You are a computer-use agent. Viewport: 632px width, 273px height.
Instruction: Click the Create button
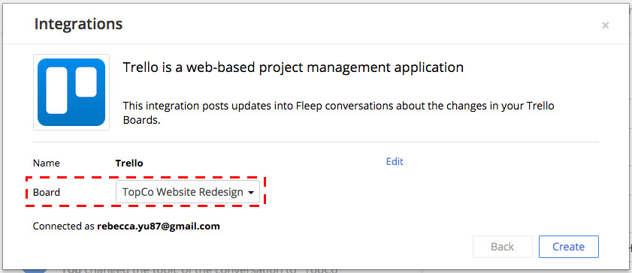coord(568,247)
